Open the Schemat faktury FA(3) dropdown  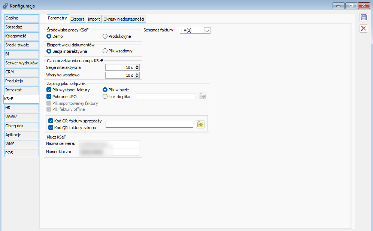tap(207, 30)
